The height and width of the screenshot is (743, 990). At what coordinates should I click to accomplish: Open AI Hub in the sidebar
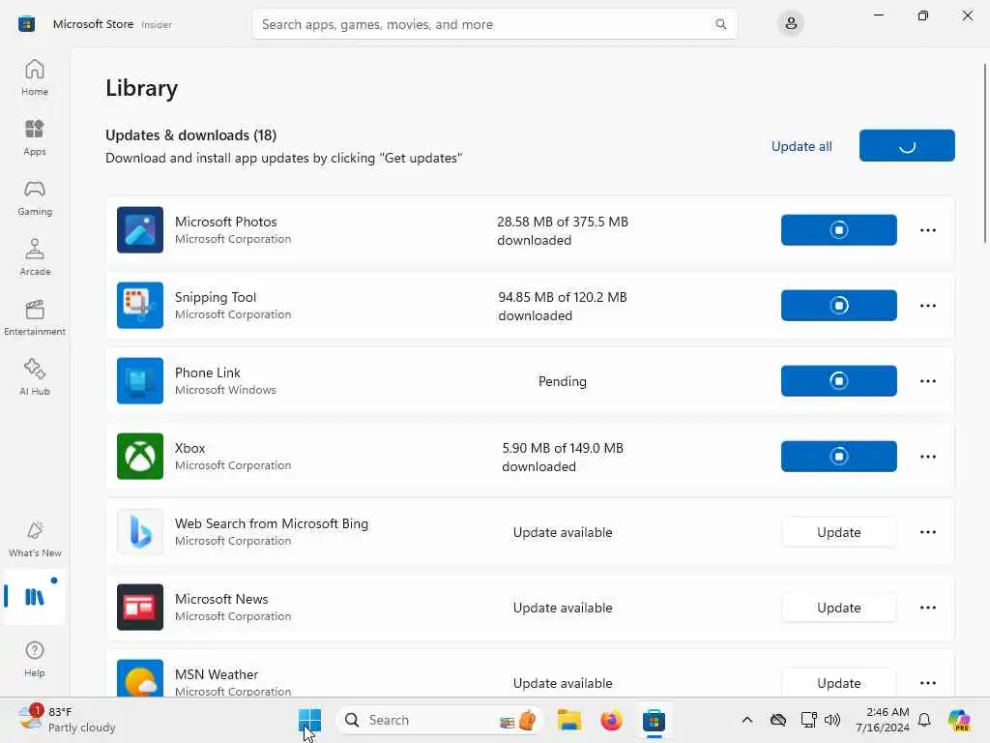35,378
